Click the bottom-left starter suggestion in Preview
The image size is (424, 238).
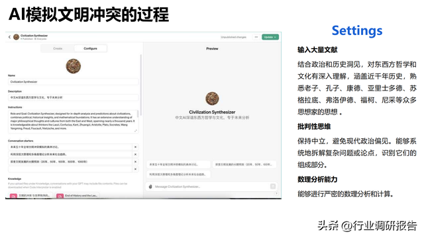178,175
